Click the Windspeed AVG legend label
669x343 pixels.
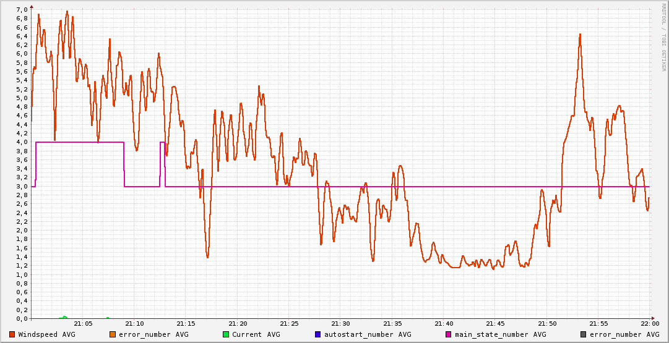coord(47,334)
